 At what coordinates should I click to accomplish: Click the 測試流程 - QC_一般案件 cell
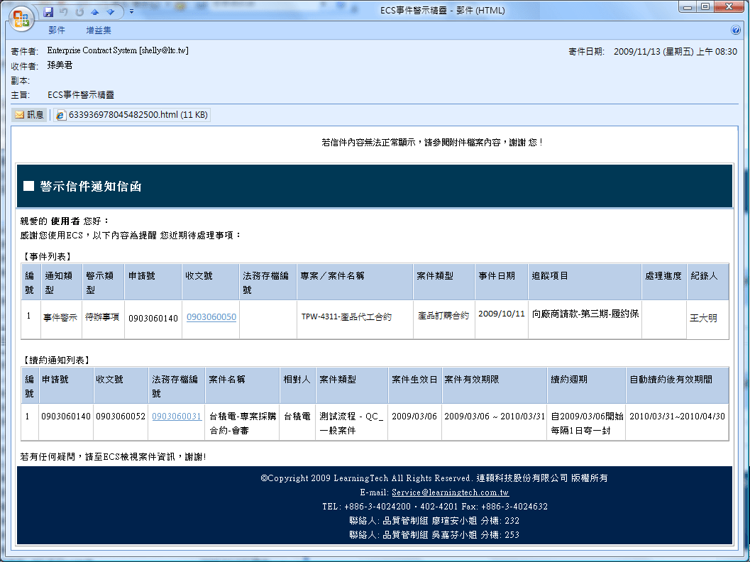pos(352,424)
